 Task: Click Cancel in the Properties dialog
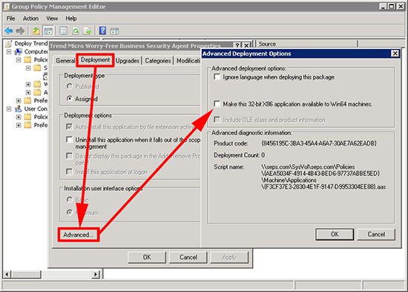click(188, 257)
